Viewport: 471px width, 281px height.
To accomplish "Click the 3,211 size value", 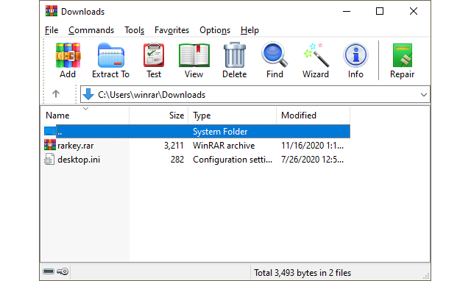I will tap(174, 146).
